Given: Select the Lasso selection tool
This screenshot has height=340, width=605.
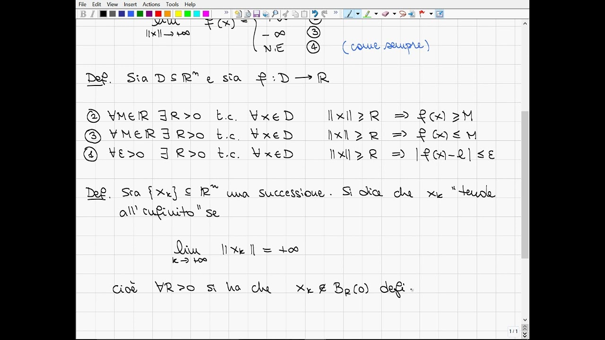Looking at the screenshot, I should pyautogui.click(x=403, y=14).
